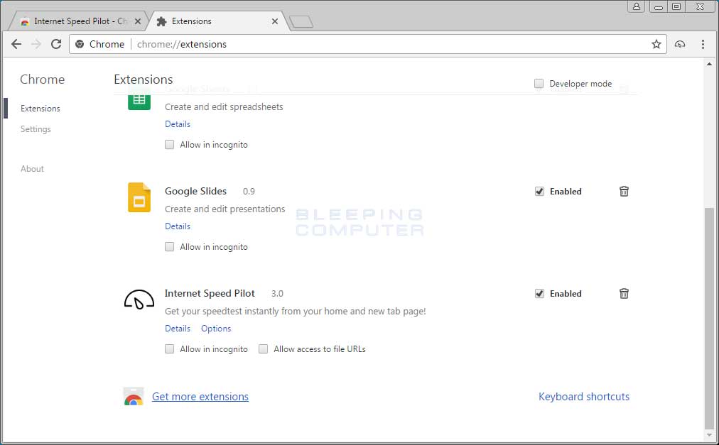The height and width of the screenshot is (445, 719).
Task: Open the Chrome three-dot menu
Action: click(703, 44)
